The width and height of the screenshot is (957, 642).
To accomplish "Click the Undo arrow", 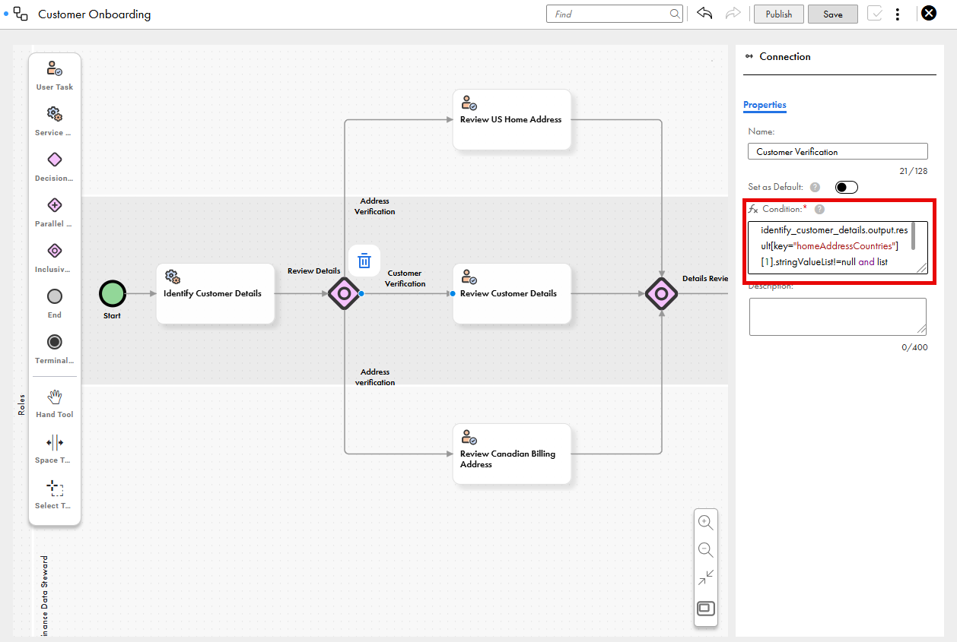I will (704, 14).
